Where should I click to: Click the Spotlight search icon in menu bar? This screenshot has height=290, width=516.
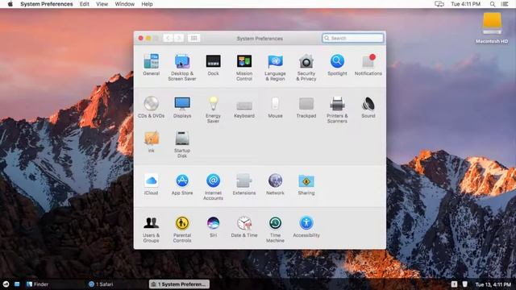click(x=493, y=4)
